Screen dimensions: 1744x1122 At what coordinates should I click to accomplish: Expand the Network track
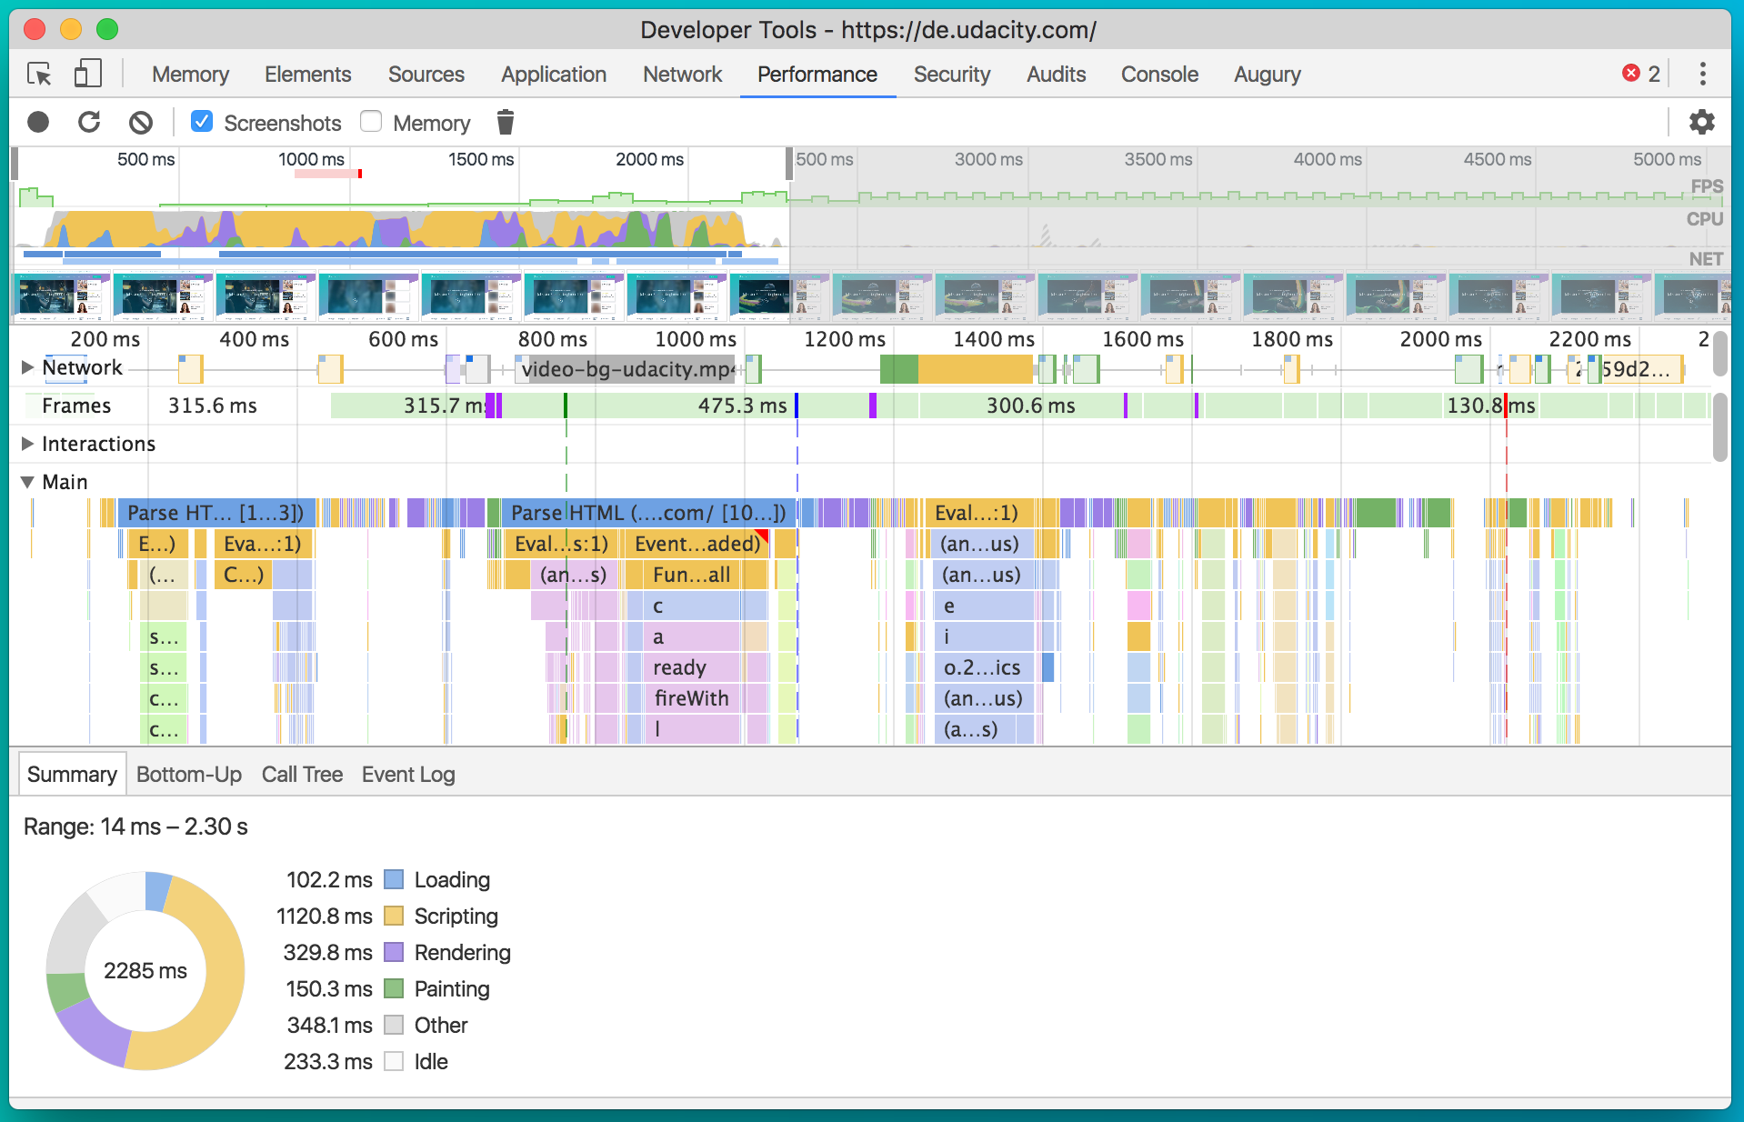(27, 367)
